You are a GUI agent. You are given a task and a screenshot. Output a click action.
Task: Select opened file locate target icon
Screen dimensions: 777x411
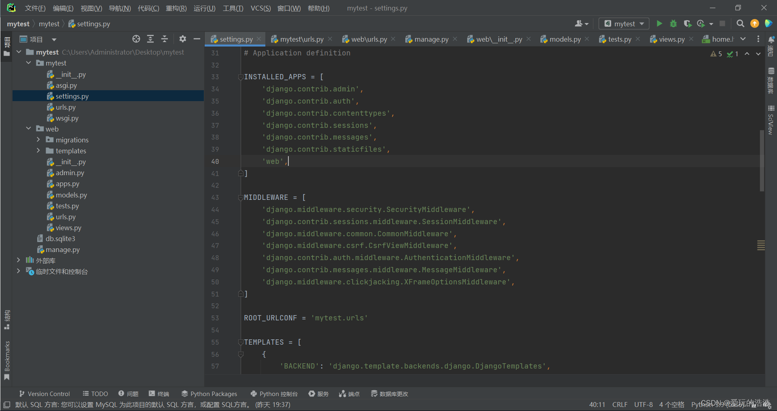click(136, 39)
